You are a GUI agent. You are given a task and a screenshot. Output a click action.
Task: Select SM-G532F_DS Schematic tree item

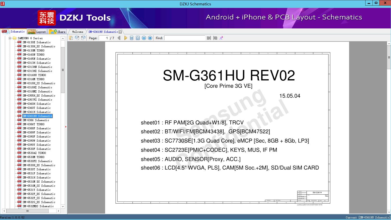tap(39, 194)
